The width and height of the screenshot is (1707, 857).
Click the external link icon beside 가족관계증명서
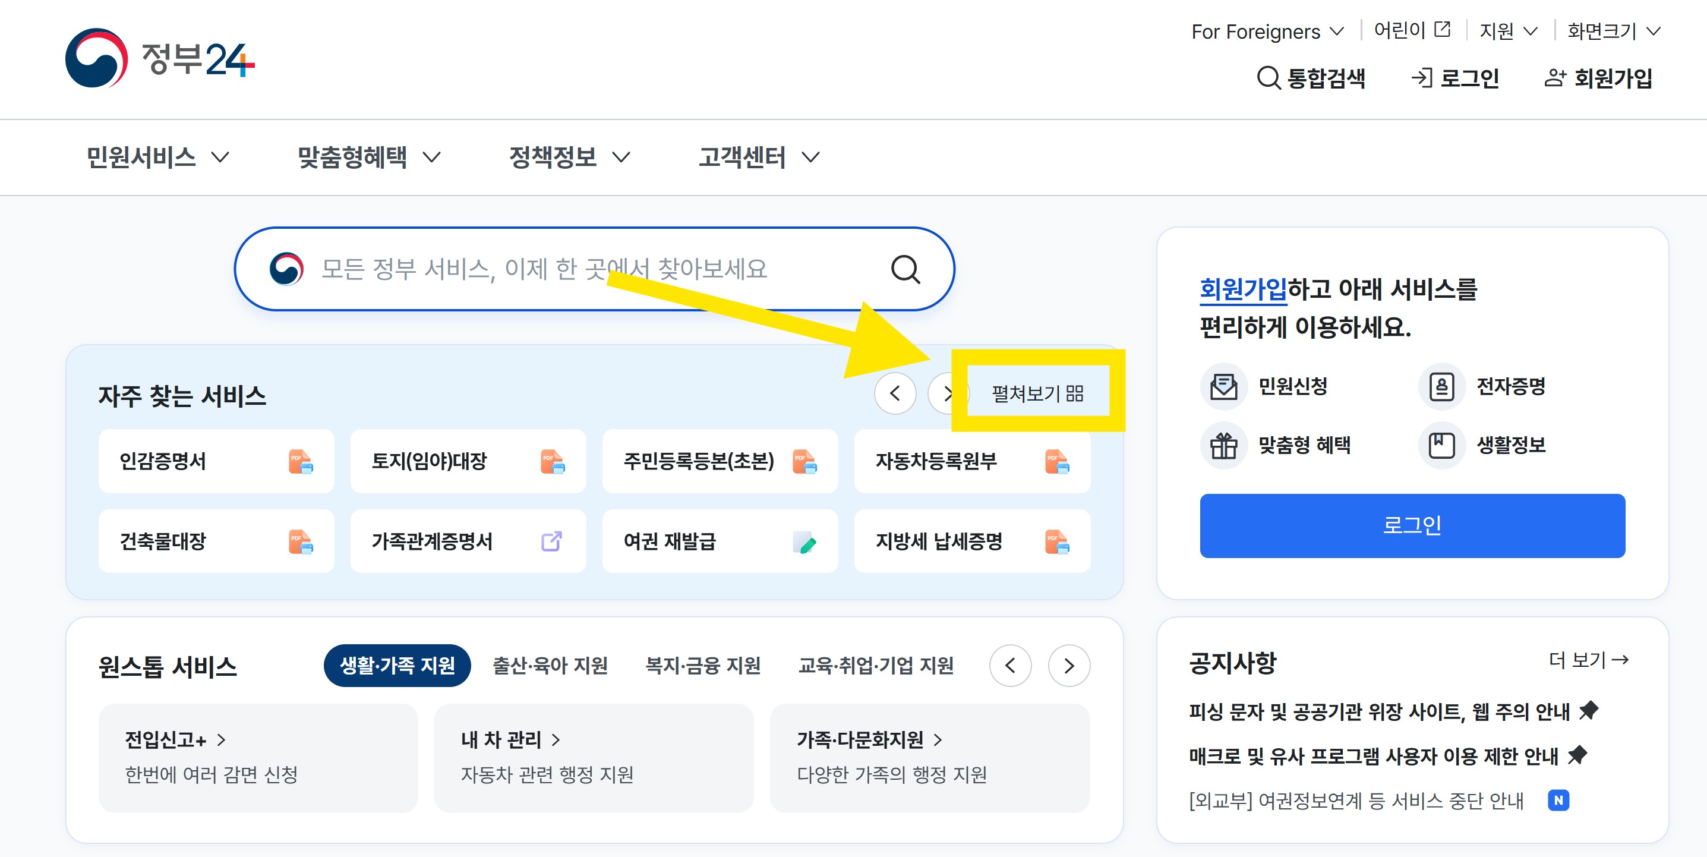551,541
